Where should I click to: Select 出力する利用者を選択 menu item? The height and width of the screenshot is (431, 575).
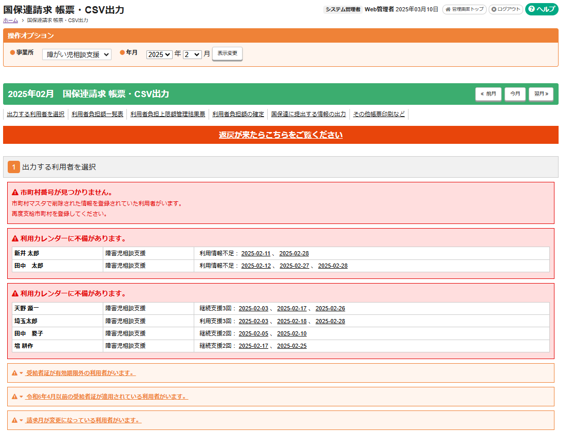coord(35,114)
